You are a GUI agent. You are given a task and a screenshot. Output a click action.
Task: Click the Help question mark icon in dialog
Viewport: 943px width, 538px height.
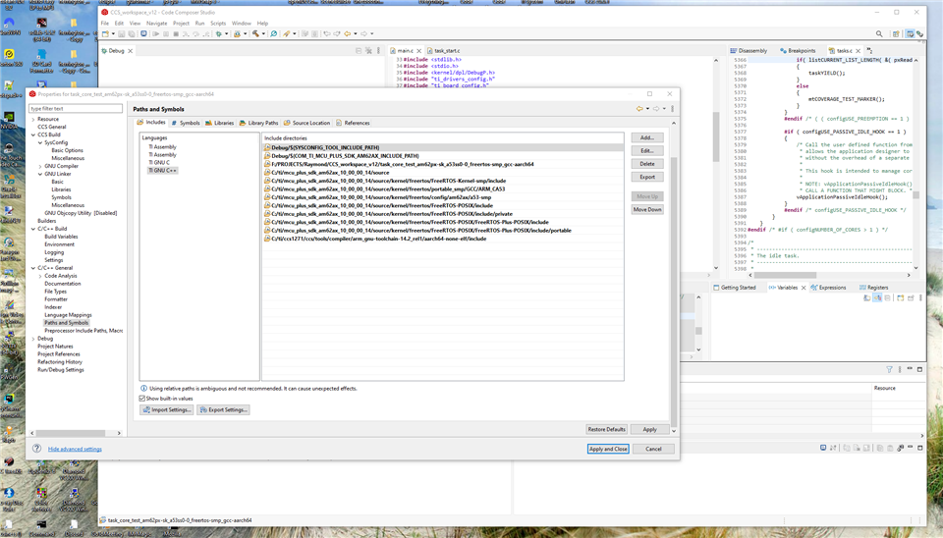tap(36, 449)
